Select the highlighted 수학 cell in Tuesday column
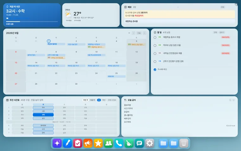 coord(43,115)
